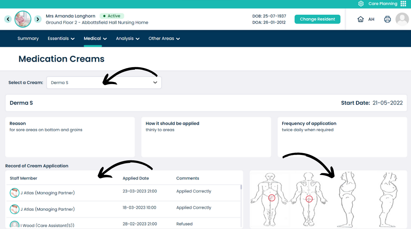Click the cream application table scrollbar
411x229 pixels.
pyautogui.click(x=241, y=187)
